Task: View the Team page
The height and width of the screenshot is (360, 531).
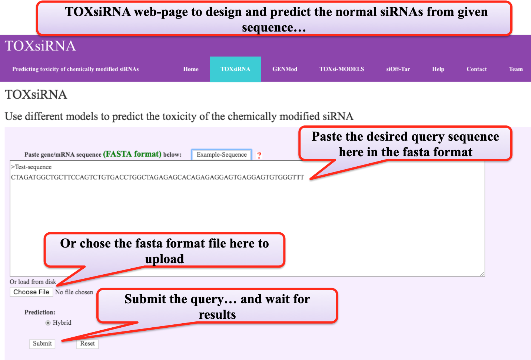Action: point(515,69)
